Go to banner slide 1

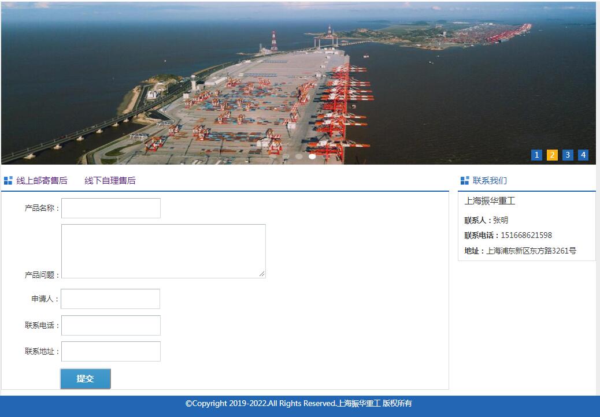536,155
